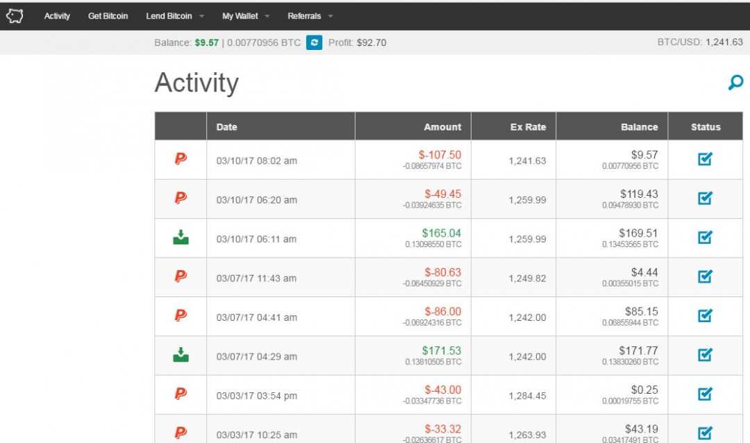Click the Amount column header
This screenshot has width=750, height=443.
click(442, 127)
